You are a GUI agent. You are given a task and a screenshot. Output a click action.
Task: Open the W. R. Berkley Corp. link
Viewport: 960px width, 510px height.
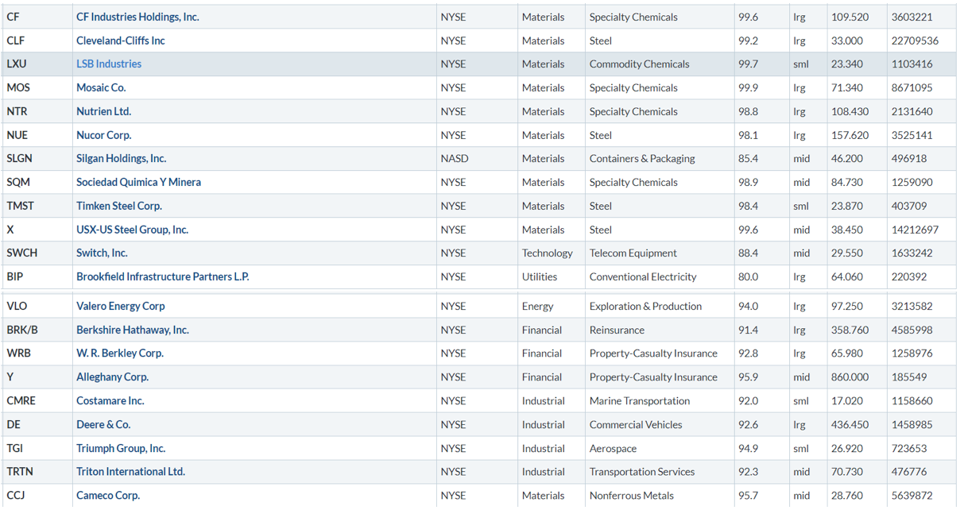pos(120,354)
